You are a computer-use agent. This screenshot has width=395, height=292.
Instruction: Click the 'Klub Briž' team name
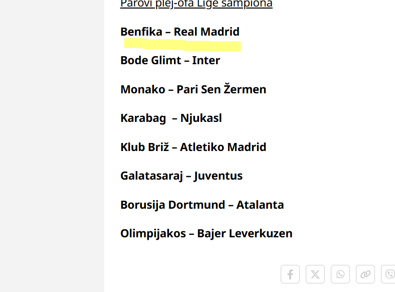coord(145,148)
